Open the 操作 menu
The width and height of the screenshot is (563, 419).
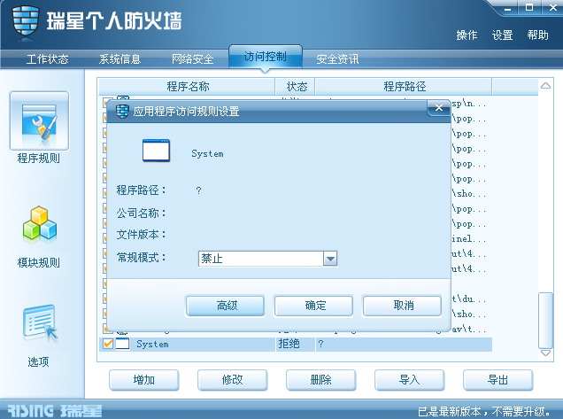click(x=467, y=35)
